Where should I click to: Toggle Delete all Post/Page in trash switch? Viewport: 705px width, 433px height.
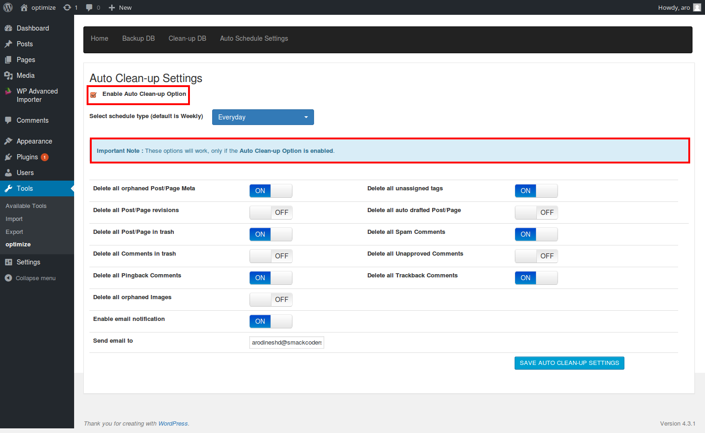(x=271, y=234)
